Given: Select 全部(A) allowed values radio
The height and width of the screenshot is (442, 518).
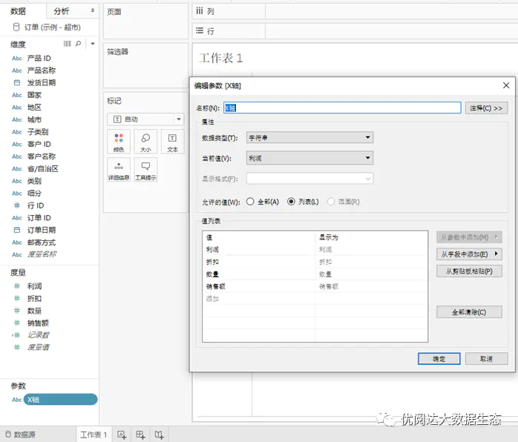Looking at the screenshot, I should tap(250, 202).
